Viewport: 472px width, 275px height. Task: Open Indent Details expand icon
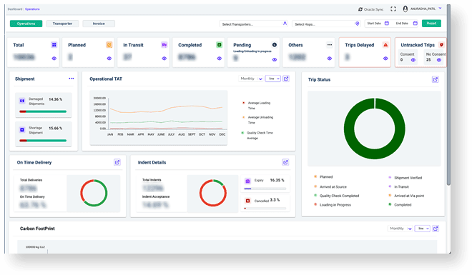[x=285, y=162]
